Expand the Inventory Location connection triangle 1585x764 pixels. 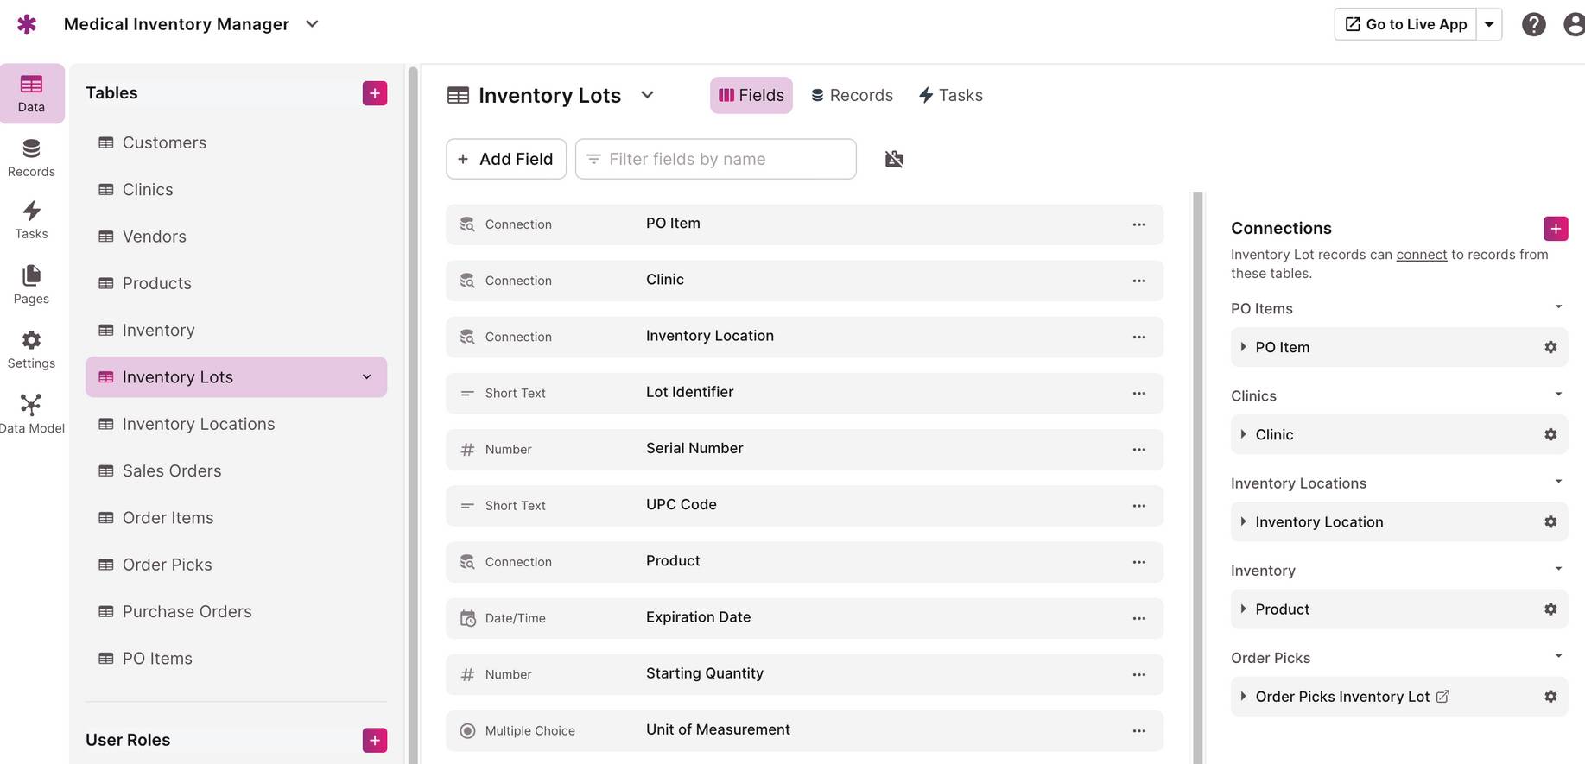coord(1243,521)
